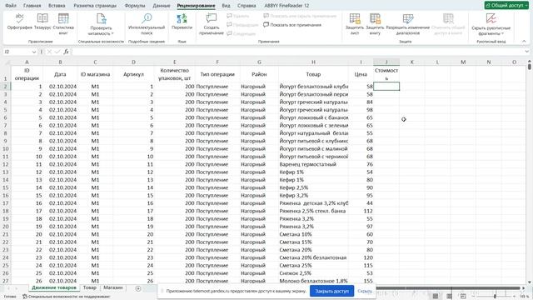The image size is (533, 300).
Task: Click the Сметана 20% безлактозная cell
Action: 313,257
